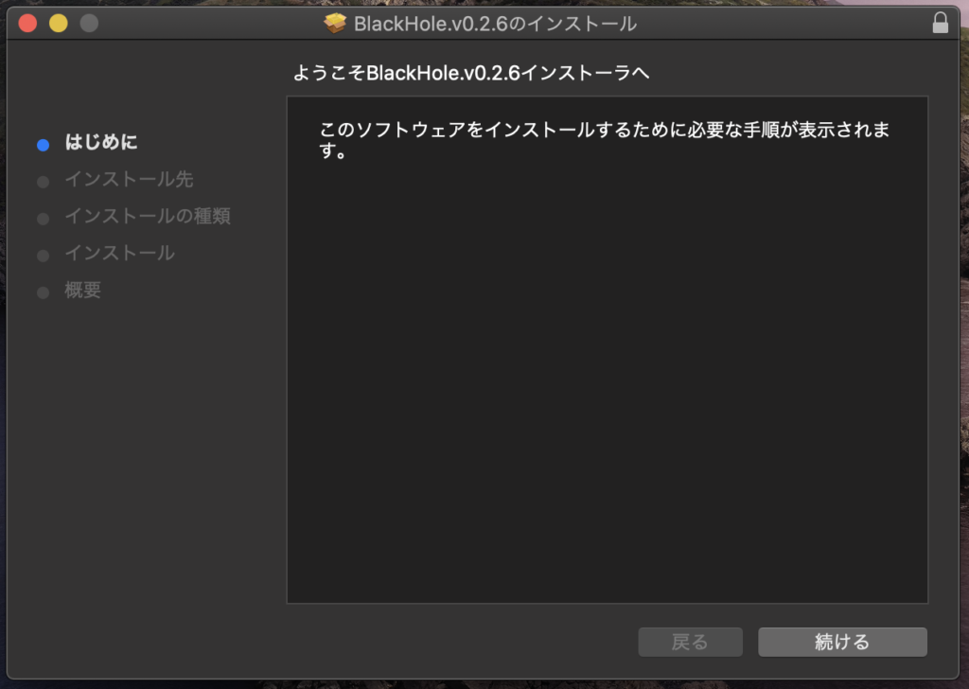Click the blue bullet beside はじめに

pos(43,145)
